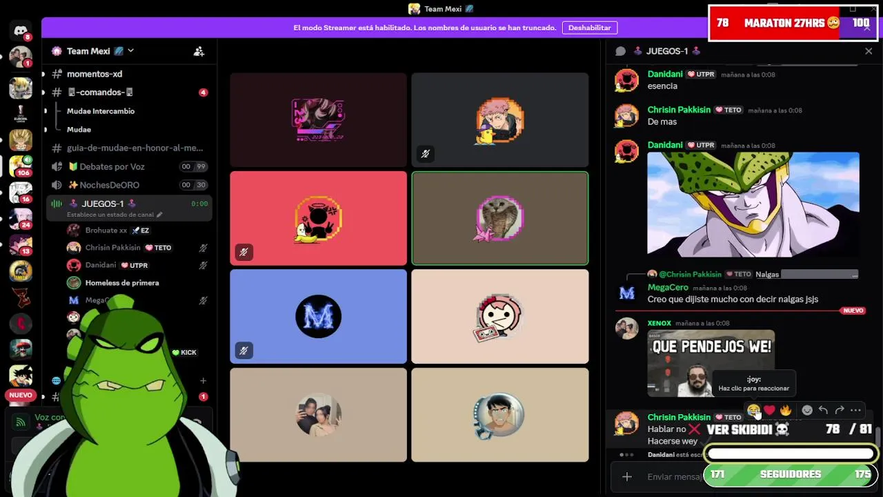Select the anime man avatar beige tile

[x=500, y=415]
